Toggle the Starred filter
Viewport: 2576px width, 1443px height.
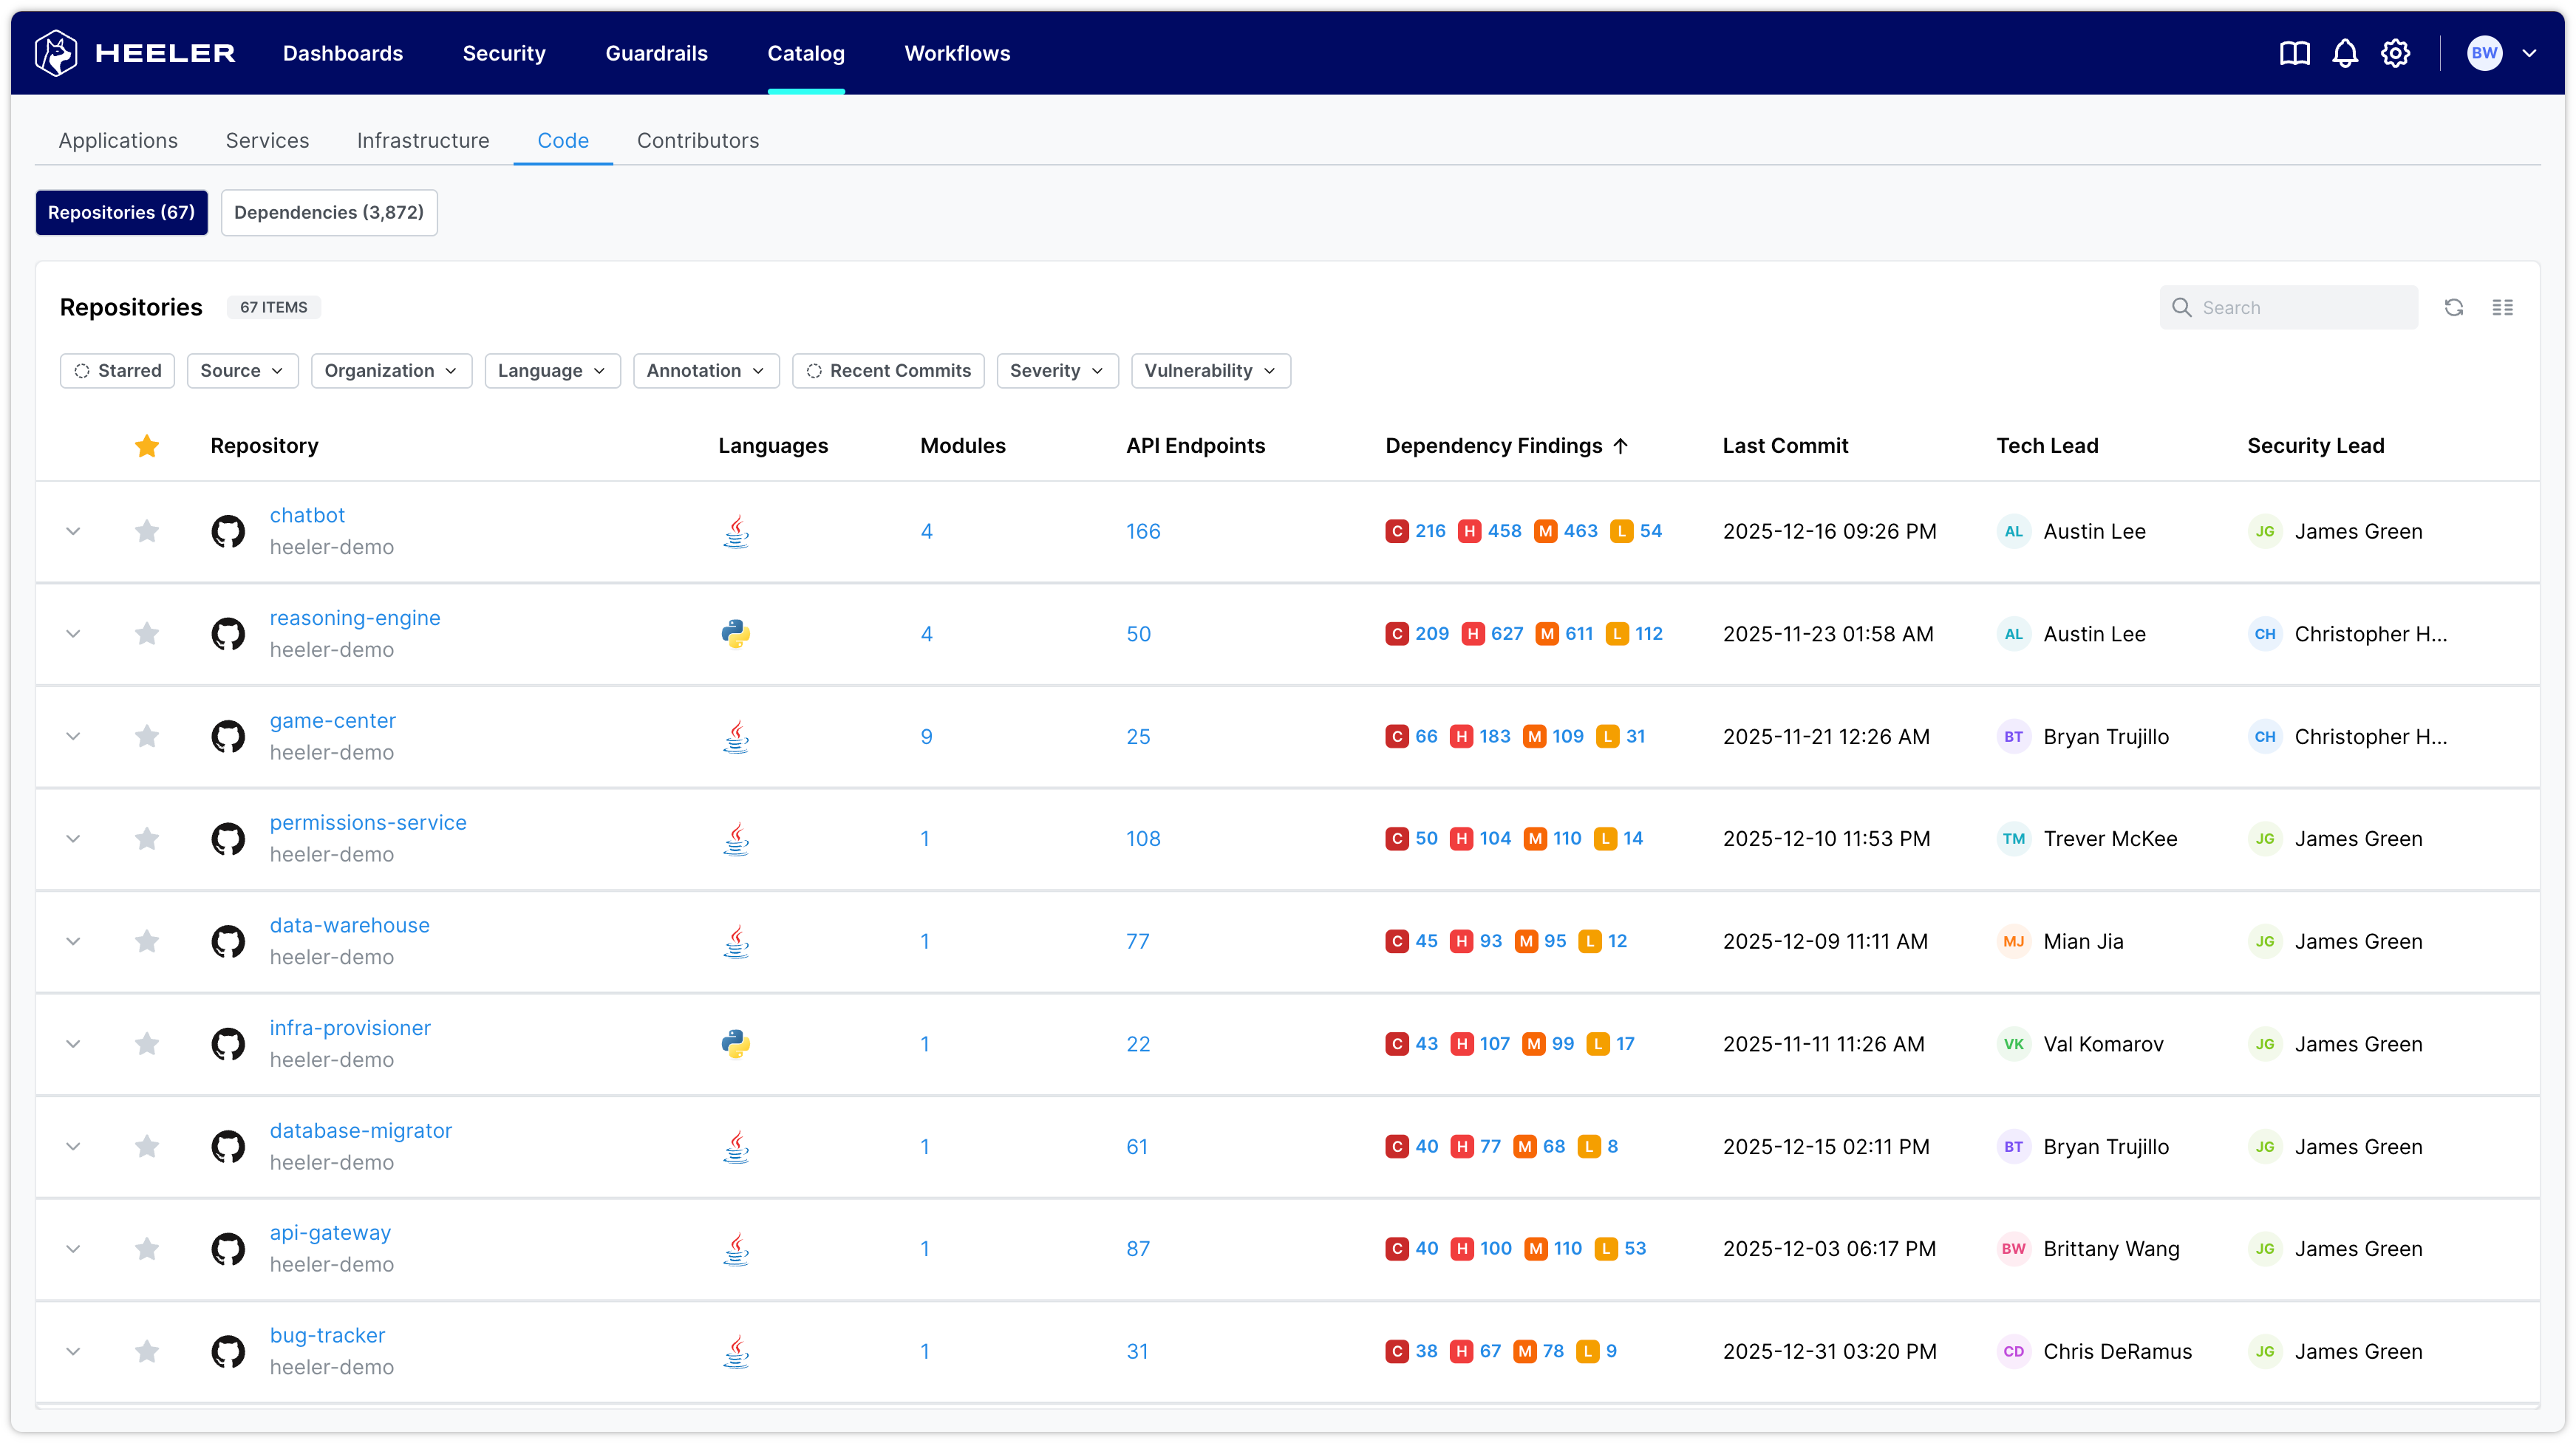pyautogui.click(x=118, y=371)
